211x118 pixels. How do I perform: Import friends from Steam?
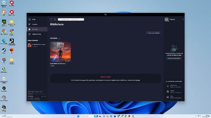click(174, 92)
